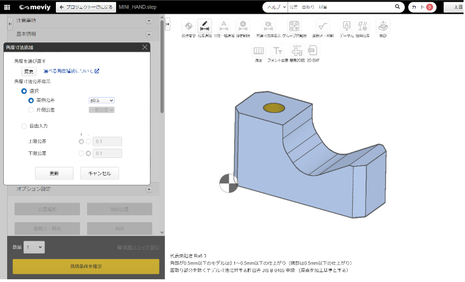Select the 片側公差 radio option

click(31, 110)
